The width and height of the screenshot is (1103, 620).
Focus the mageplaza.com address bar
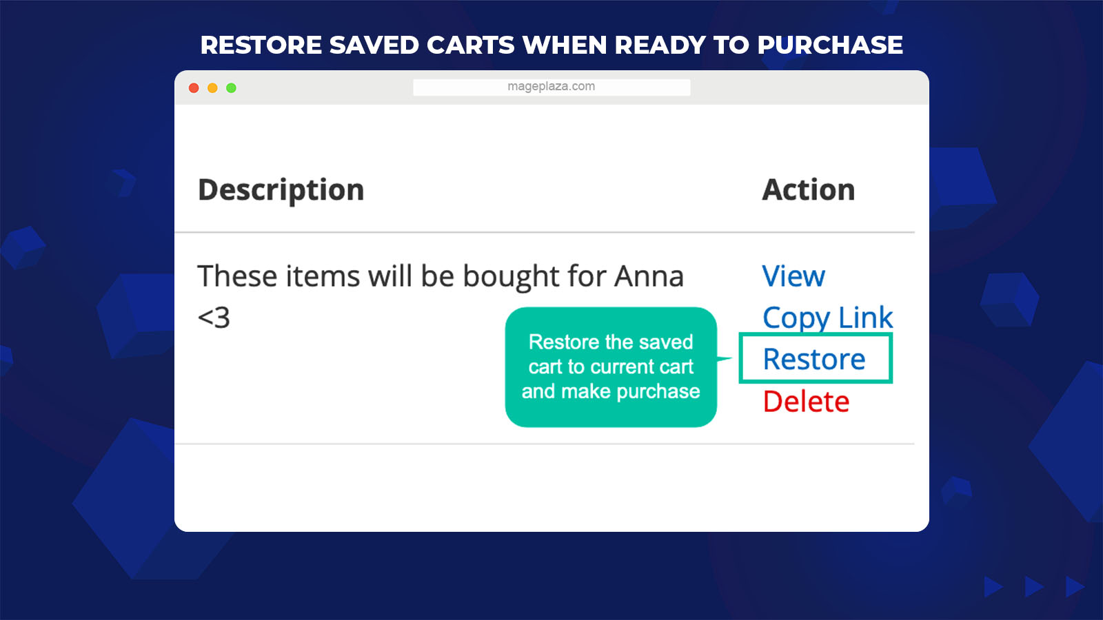(551, 87)
